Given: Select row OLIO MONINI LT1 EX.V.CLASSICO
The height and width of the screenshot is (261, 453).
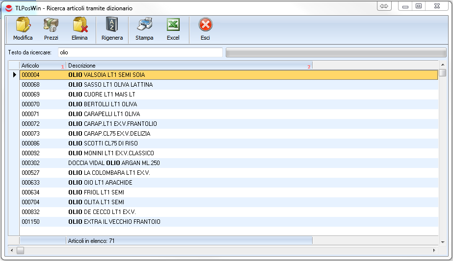Looking at the screenshot, I should point(111,153).
